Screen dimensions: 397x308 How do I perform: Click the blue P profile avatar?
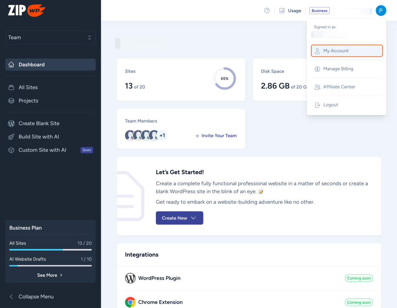[381, 11]
